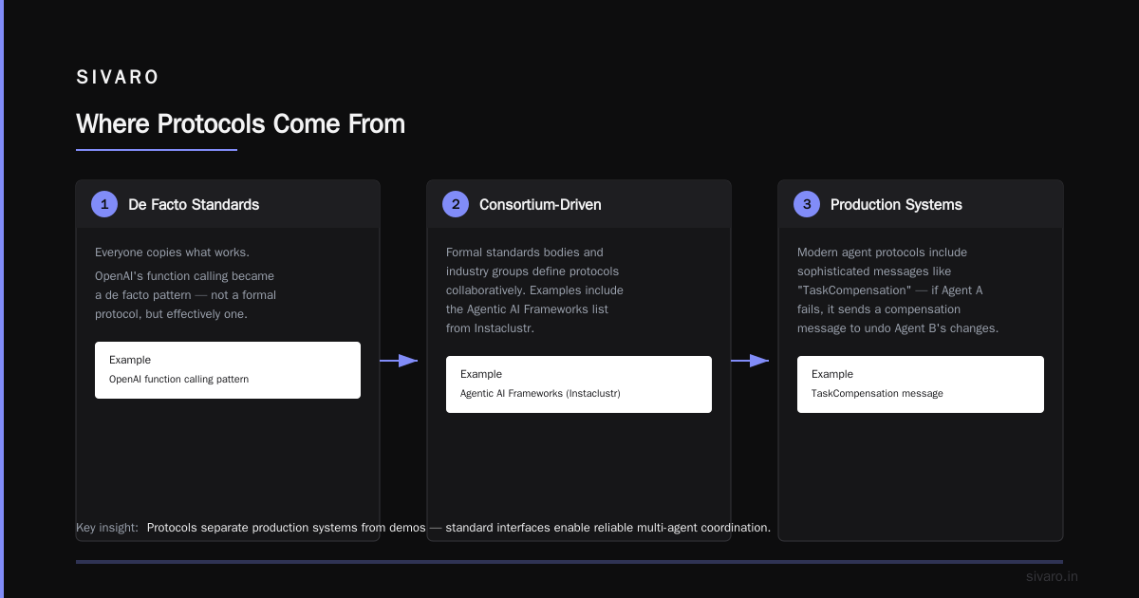The height and width of the screenshot is (598, 1139).
Task: Click the number 3 circle badge
Action: pyautogui.click(x=807, y=204)
